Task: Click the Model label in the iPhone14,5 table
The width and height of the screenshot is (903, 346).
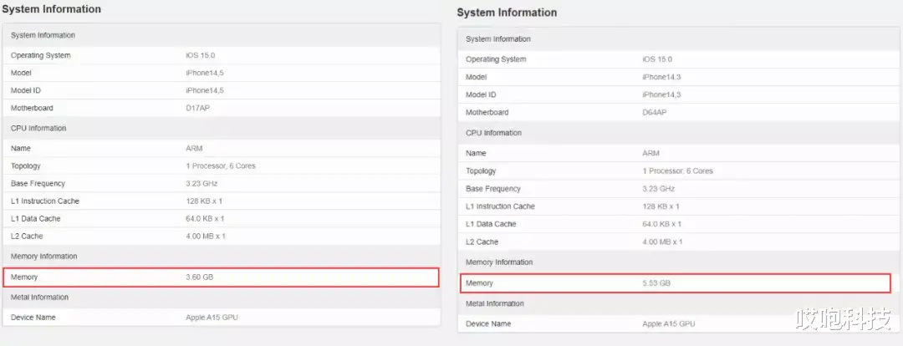Action: tap(21, 73)
